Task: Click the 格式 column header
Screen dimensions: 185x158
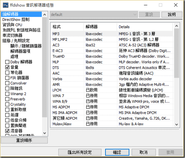Action: tap(67, 27)
